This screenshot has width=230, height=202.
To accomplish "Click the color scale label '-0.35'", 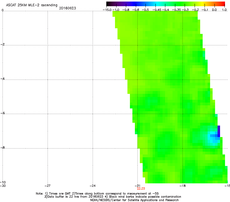I will 176,10.
